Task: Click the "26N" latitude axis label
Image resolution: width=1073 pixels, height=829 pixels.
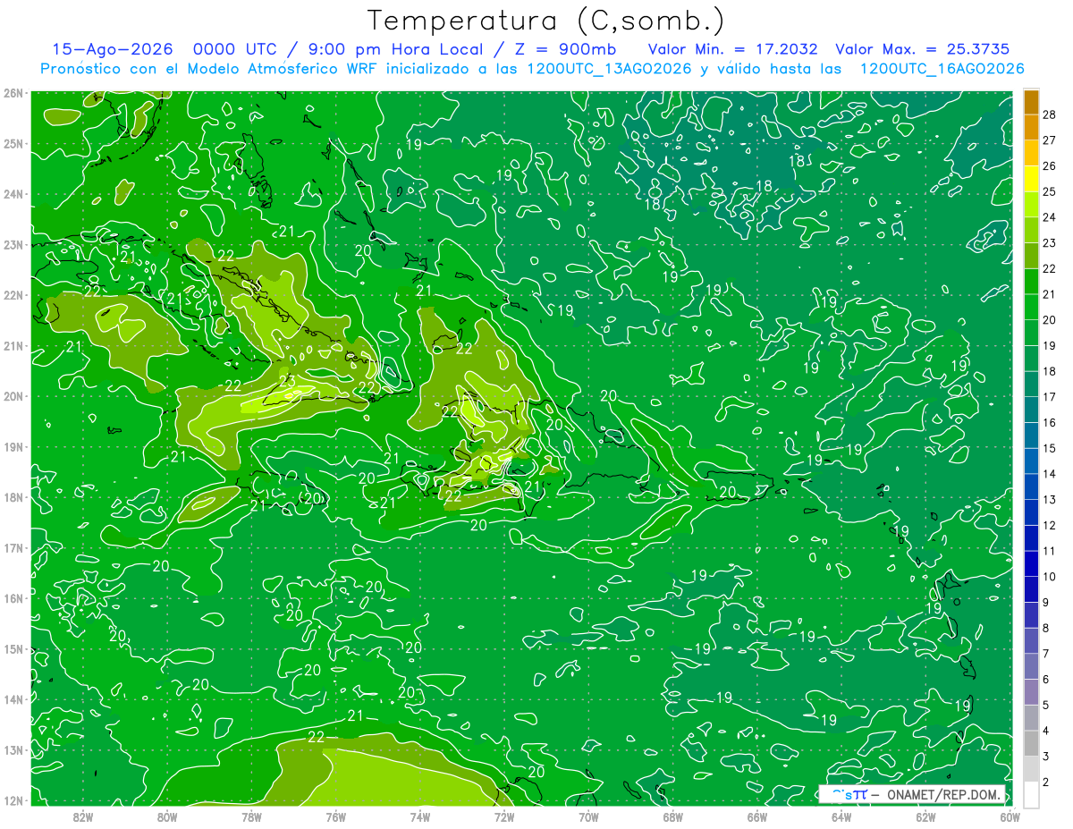Action: (x=13, y=93)
